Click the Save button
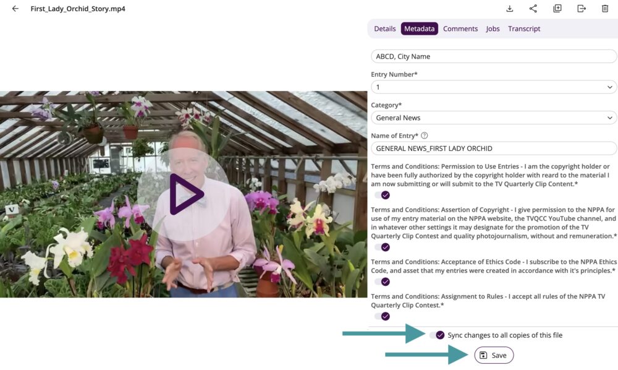 pyautogui.click(x=494, y=355)
